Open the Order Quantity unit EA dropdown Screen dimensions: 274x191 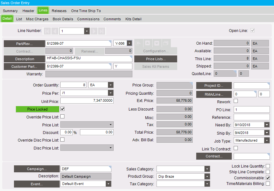(110, 85)
